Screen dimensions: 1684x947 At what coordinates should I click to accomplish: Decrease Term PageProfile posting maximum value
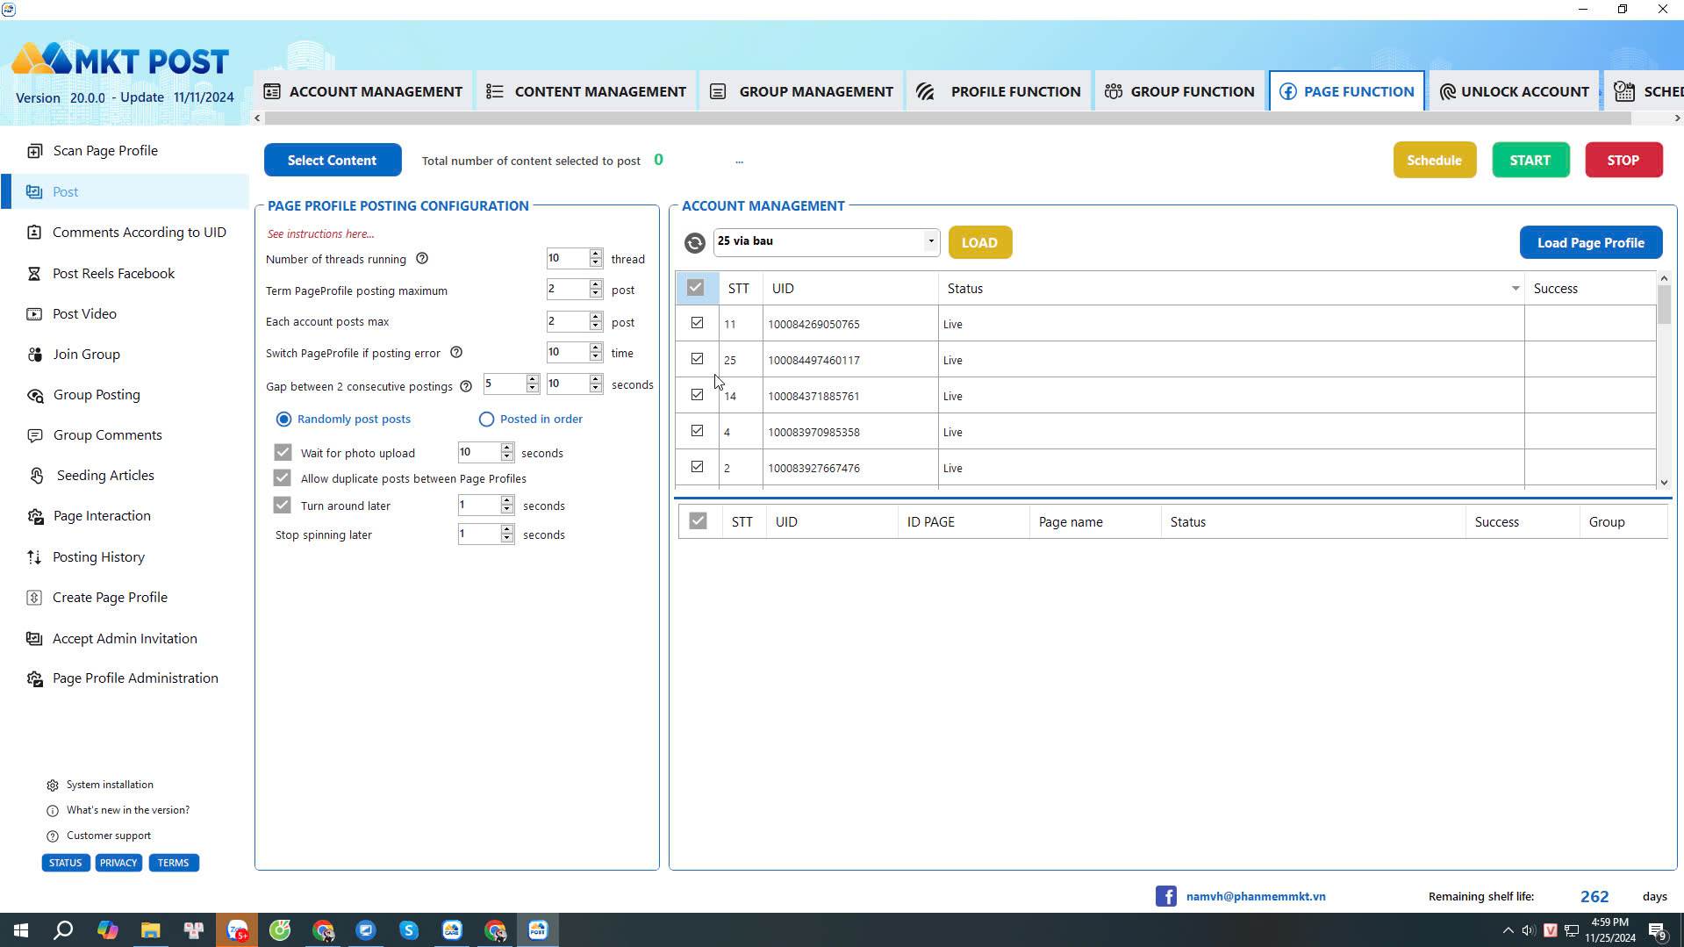[596, 295]
